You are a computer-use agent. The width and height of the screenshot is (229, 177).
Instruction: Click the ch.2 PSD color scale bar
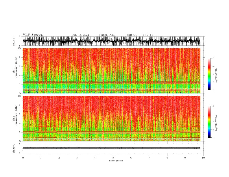point(209,122)
